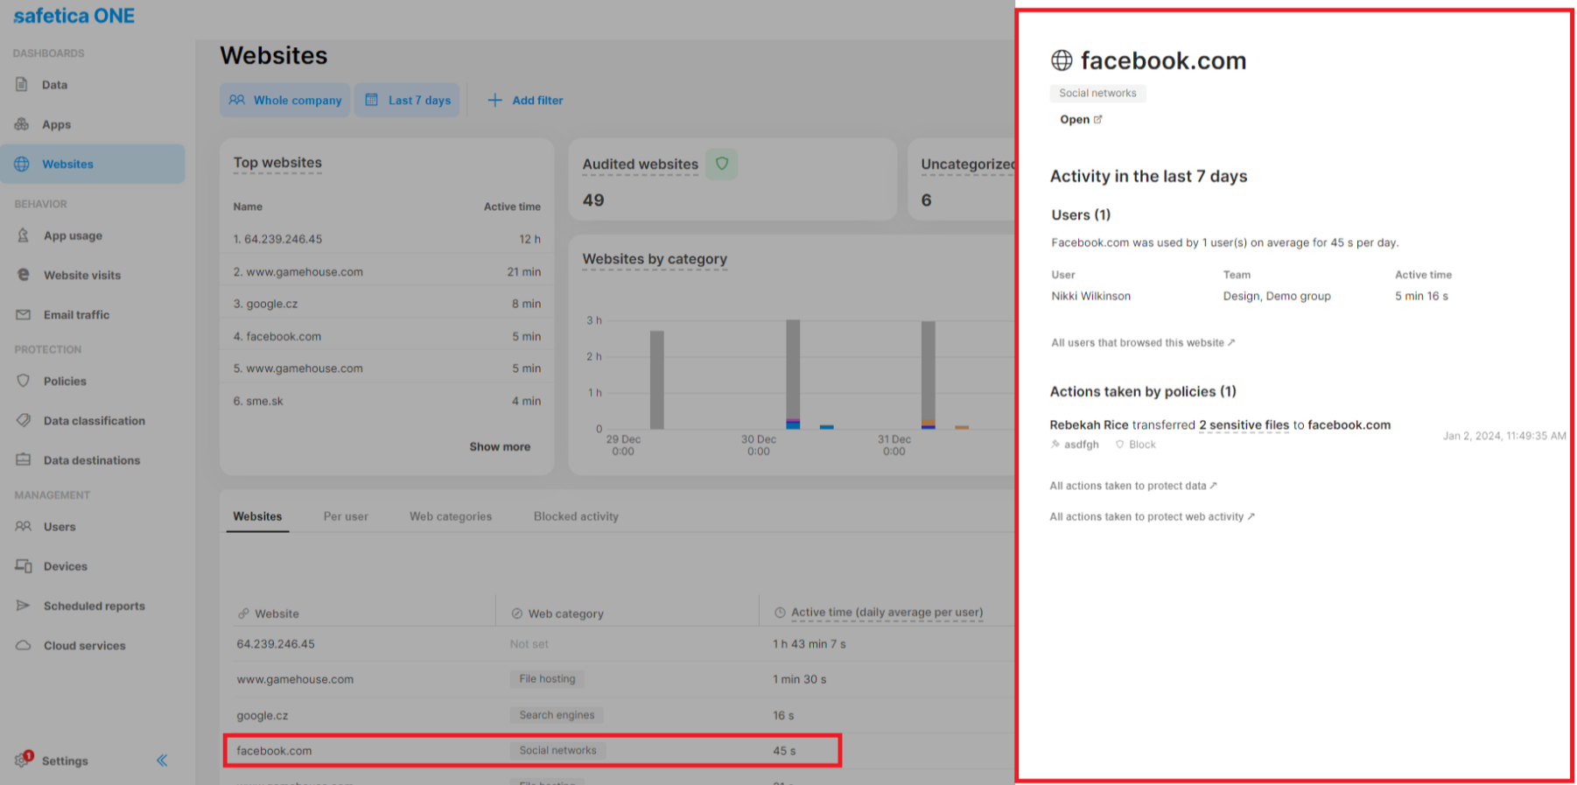Click the Search engines category tag

coord(557,715)
